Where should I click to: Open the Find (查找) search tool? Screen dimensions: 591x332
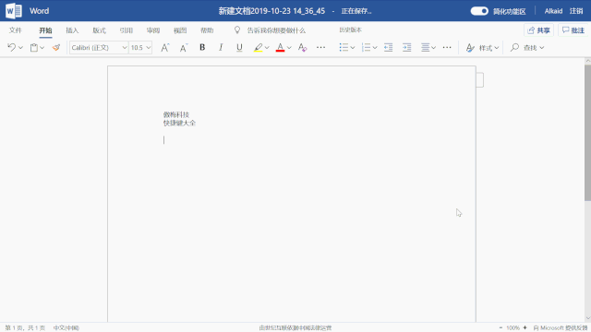527,48
